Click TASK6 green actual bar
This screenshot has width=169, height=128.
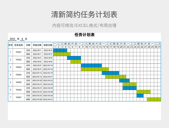point(143,92)
